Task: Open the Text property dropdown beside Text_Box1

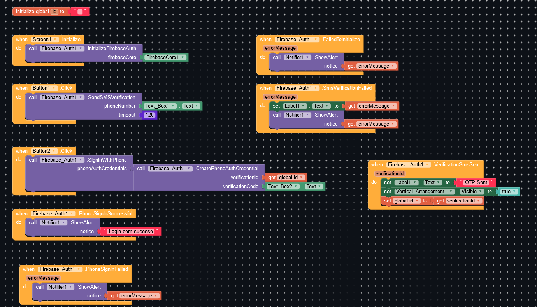Action: tap(191, 106)
